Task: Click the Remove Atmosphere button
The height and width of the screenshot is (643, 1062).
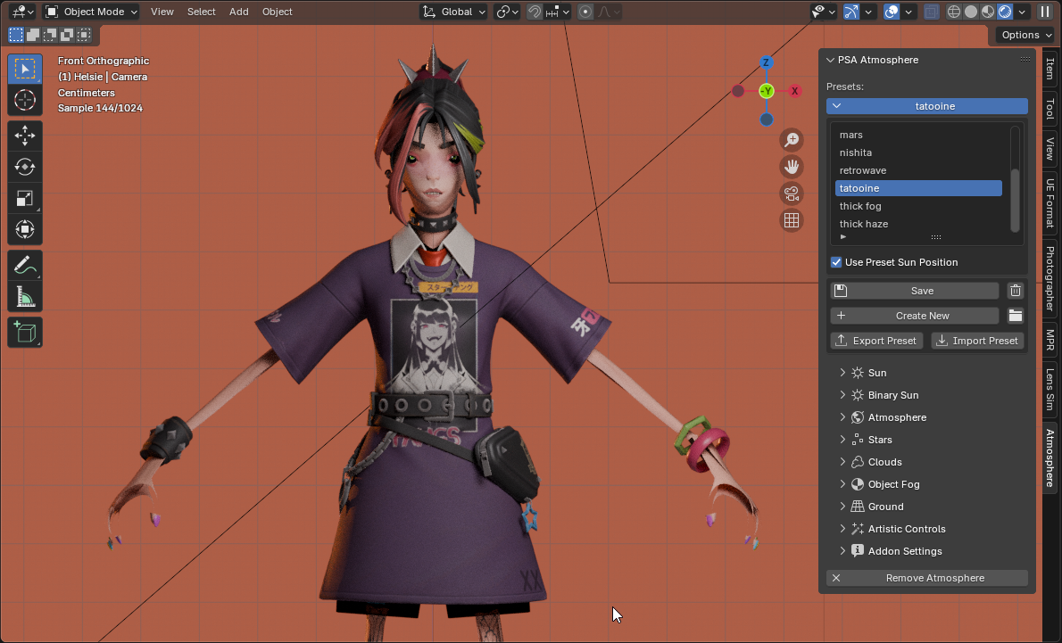Action: [926, 578]
